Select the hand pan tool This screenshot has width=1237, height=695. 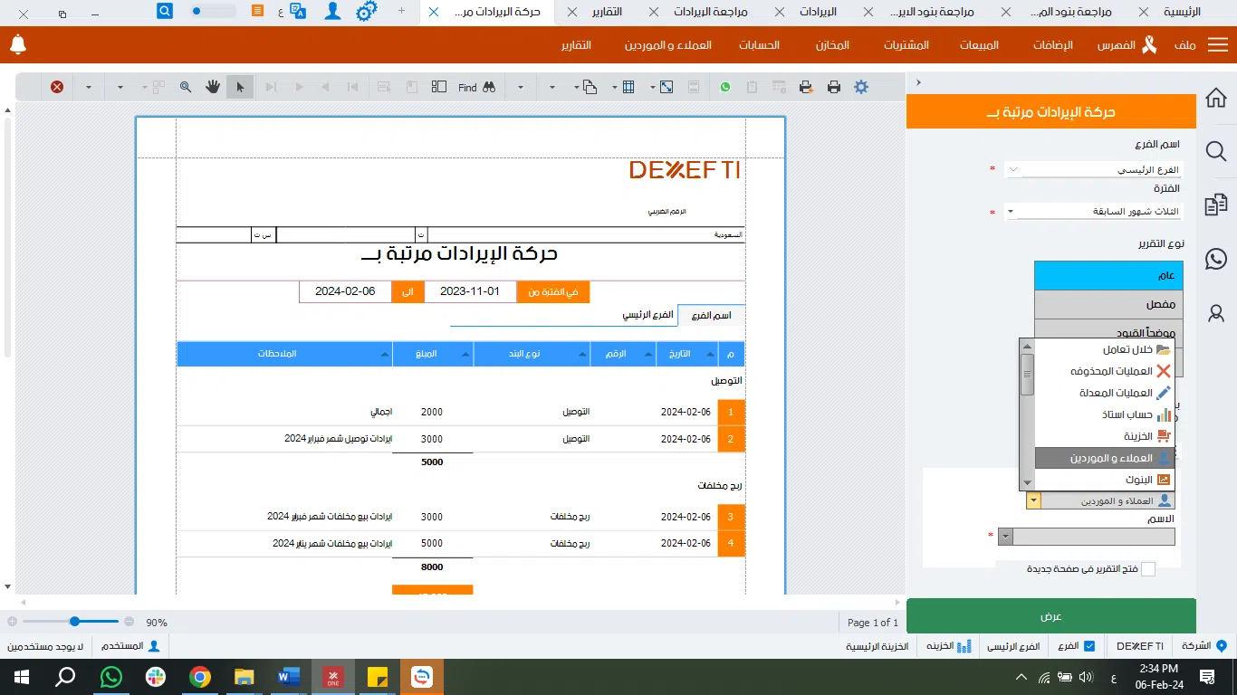pyautogui.click(x=212, y=88)
